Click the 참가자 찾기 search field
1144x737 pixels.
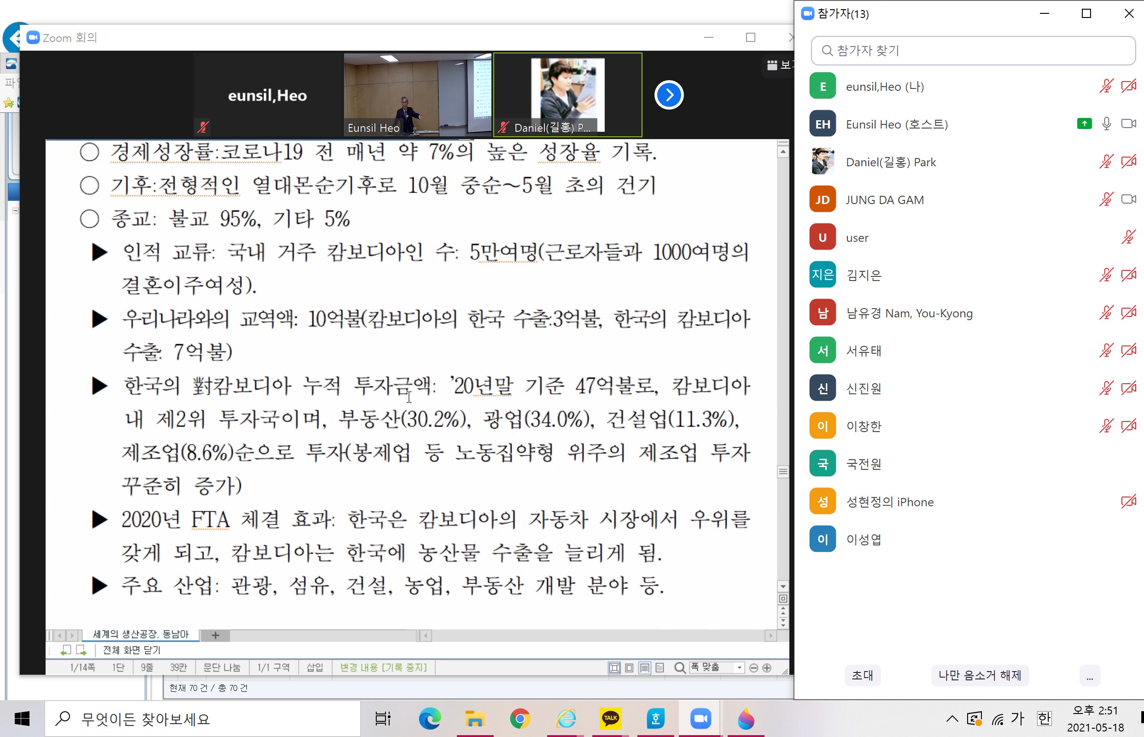973,50
